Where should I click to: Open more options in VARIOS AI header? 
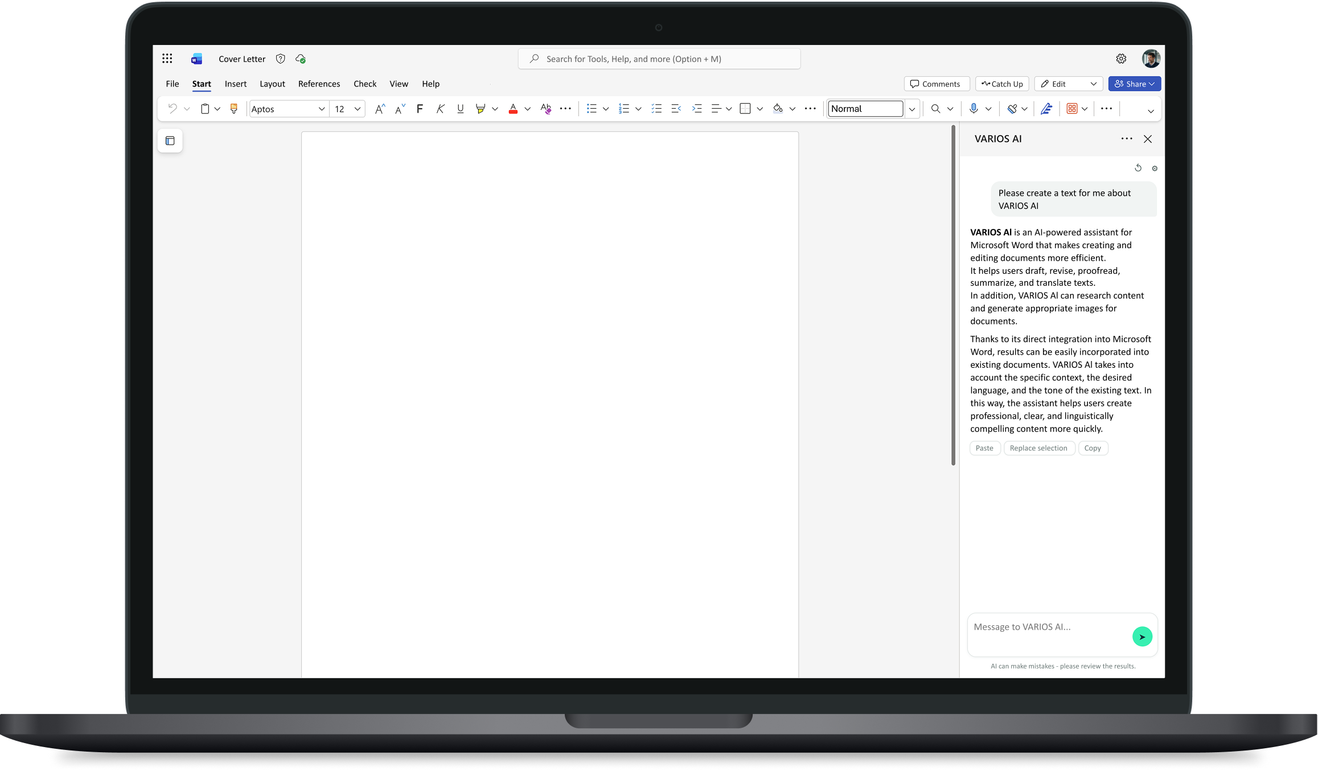click(1127, 138)
